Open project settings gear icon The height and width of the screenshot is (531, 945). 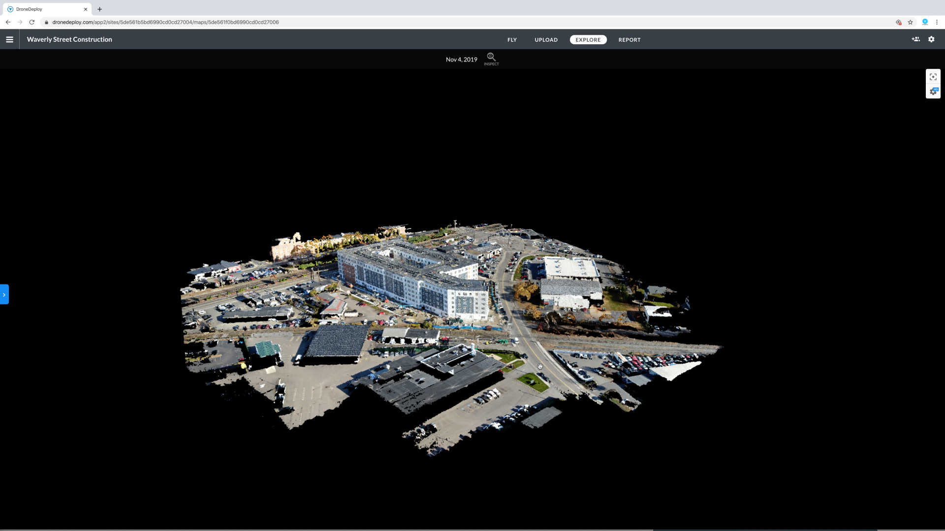click(x=931, y=39)
